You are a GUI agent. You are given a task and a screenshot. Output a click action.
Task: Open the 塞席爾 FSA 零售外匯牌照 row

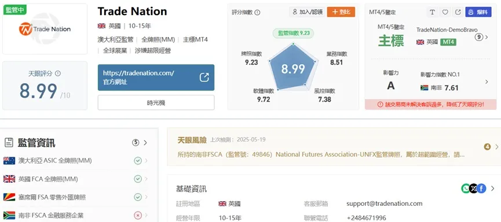(76, 197)
